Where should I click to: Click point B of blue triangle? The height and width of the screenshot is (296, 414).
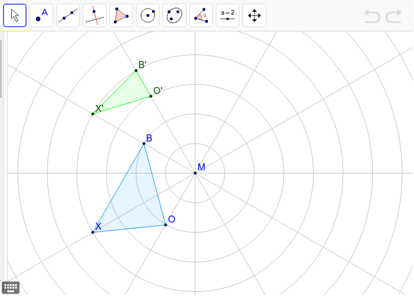tap(144, 143)
